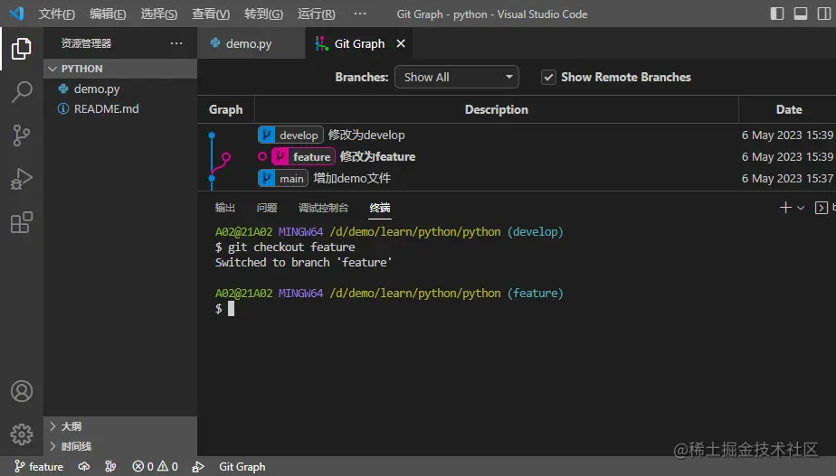The image size is (836, 476).
Task: Open README.md in the file explorer
Action: (x=120, y=108)
